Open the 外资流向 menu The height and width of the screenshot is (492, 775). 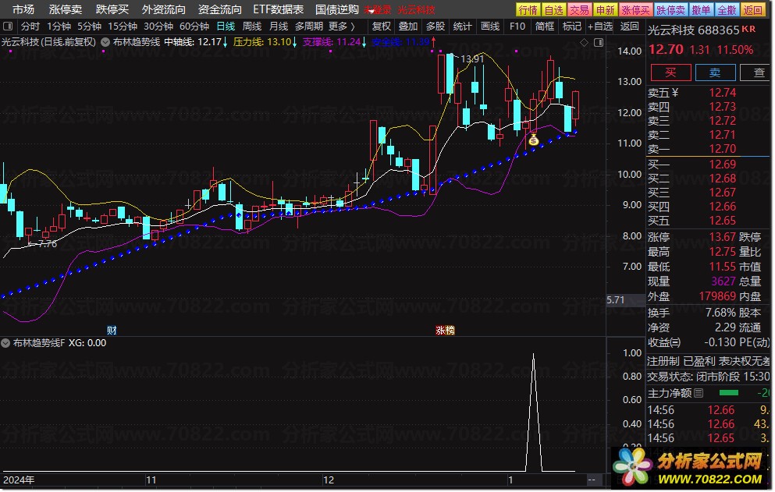coord(164,9)
